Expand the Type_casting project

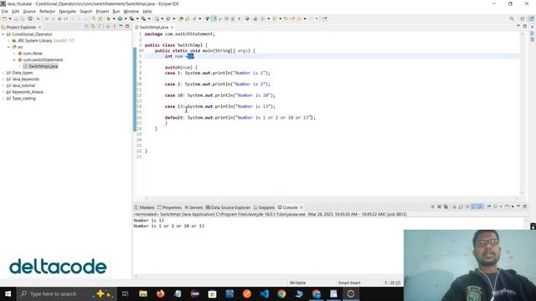(x=3, y=99)
